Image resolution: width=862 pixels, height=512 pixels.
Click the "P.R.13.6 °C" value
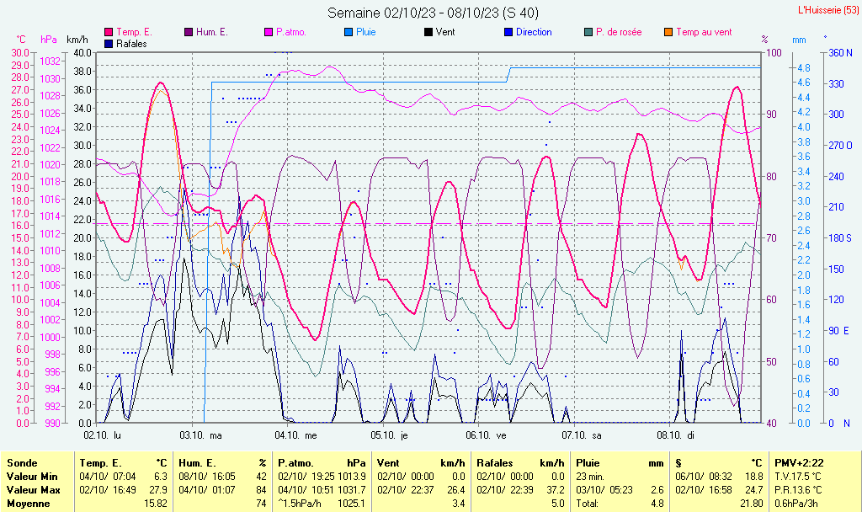(x=798, y=490)
